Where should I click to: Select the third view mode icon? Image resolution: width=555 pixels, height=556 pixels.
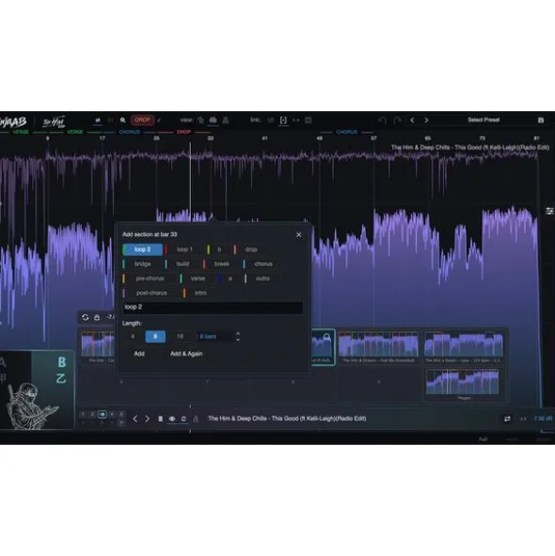[x=226, y=120]
